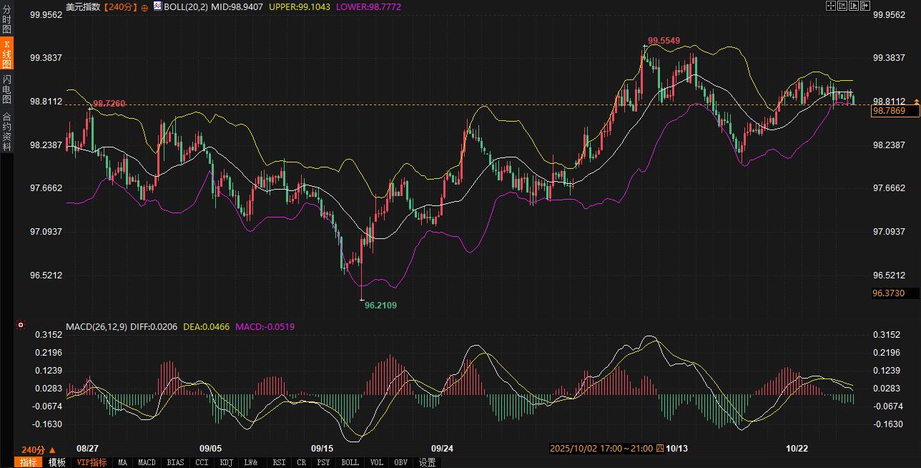921x468 pixels.
Task: Toggle the VOL indicator
Action: pos(376,462)
